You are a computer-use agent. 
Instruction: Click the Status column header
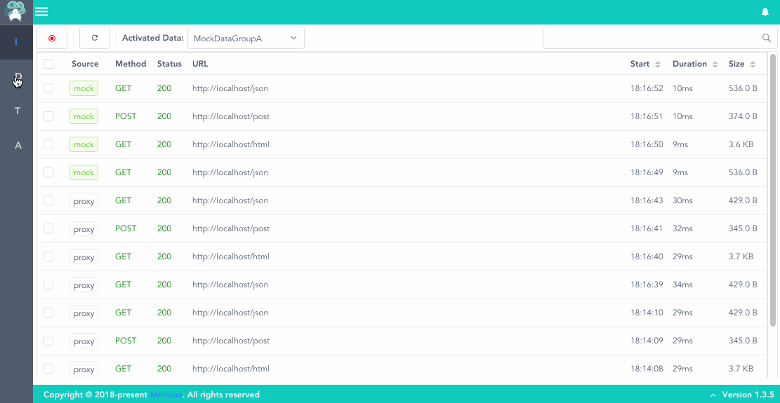169,64
